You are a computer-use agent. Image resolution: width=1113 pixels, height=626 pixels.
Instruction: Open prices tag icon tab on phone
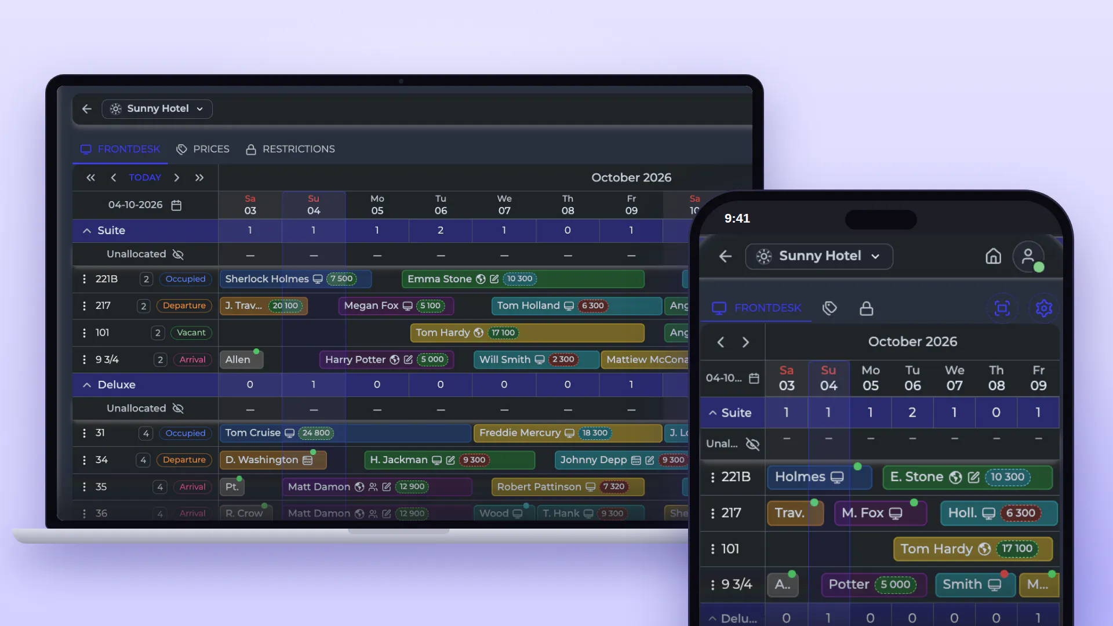[x=830, y=308]
